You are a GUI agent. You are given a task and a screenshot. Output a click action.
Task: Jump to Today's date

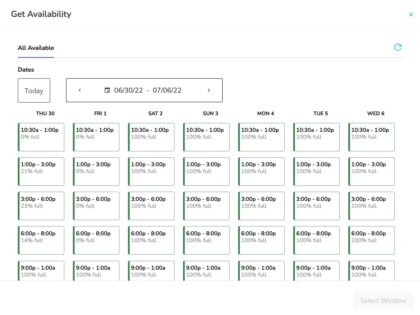click(x=34, y=90)
